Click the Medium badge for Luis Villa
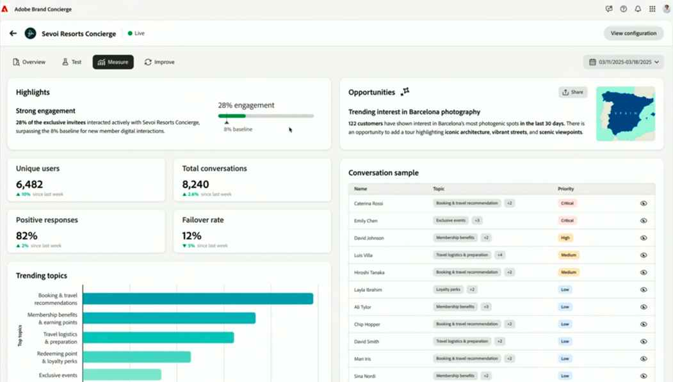Viewport: 673px width, 382px height. (x=569, y=255)
